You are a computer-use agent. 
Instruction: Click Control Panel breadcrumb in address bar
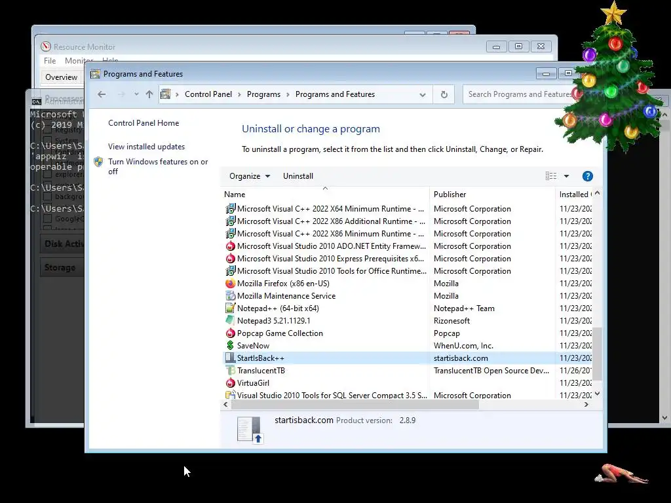(x=208, y=94)
